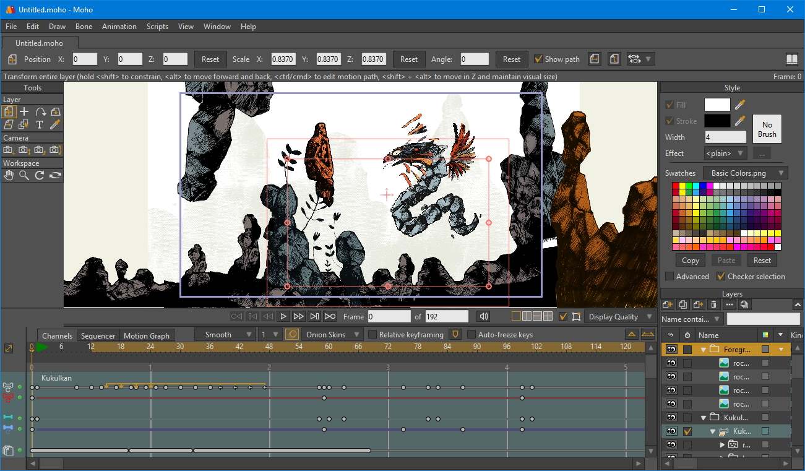Click the Delete layer trash icon
Screen dimensions: 805x471
[713, 305]
